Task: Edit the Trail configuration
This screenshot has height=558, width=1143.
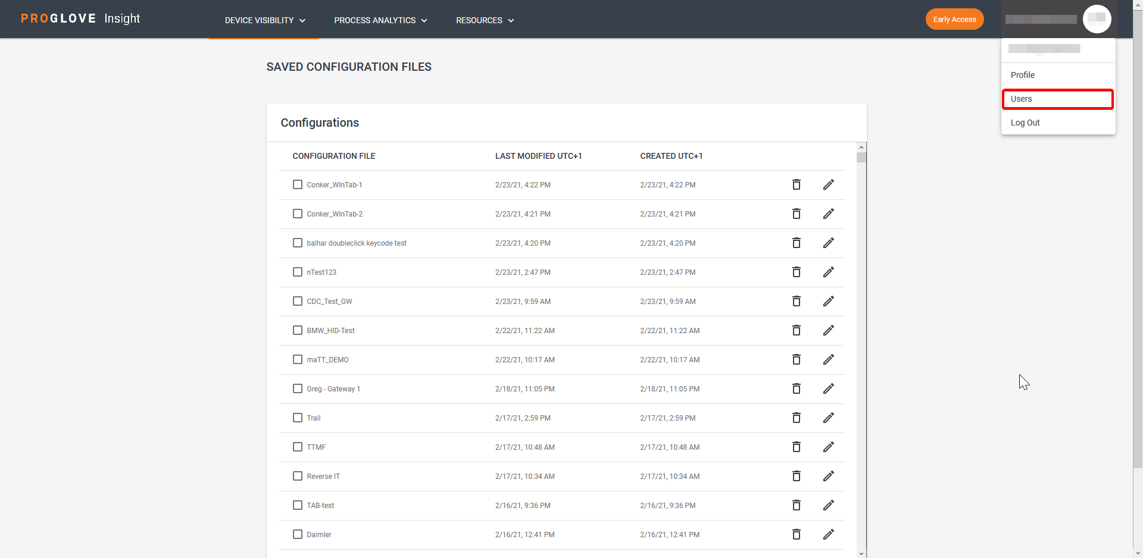Action: (828, 418)
